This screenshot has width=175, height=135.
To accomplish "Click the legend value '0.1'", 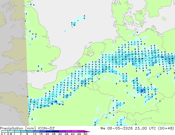I will click(3, 134).
